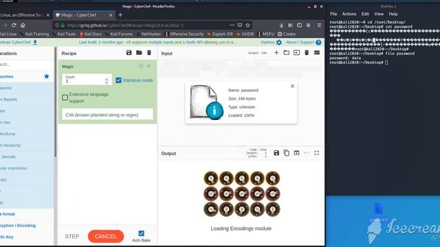Screen dimensions: 440x247
Task: Open the page actions ellipsis menu
Action: click(232, 25)
